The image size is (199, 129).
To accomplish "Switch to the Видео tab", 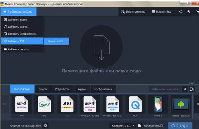I will (x=43, y=89).
